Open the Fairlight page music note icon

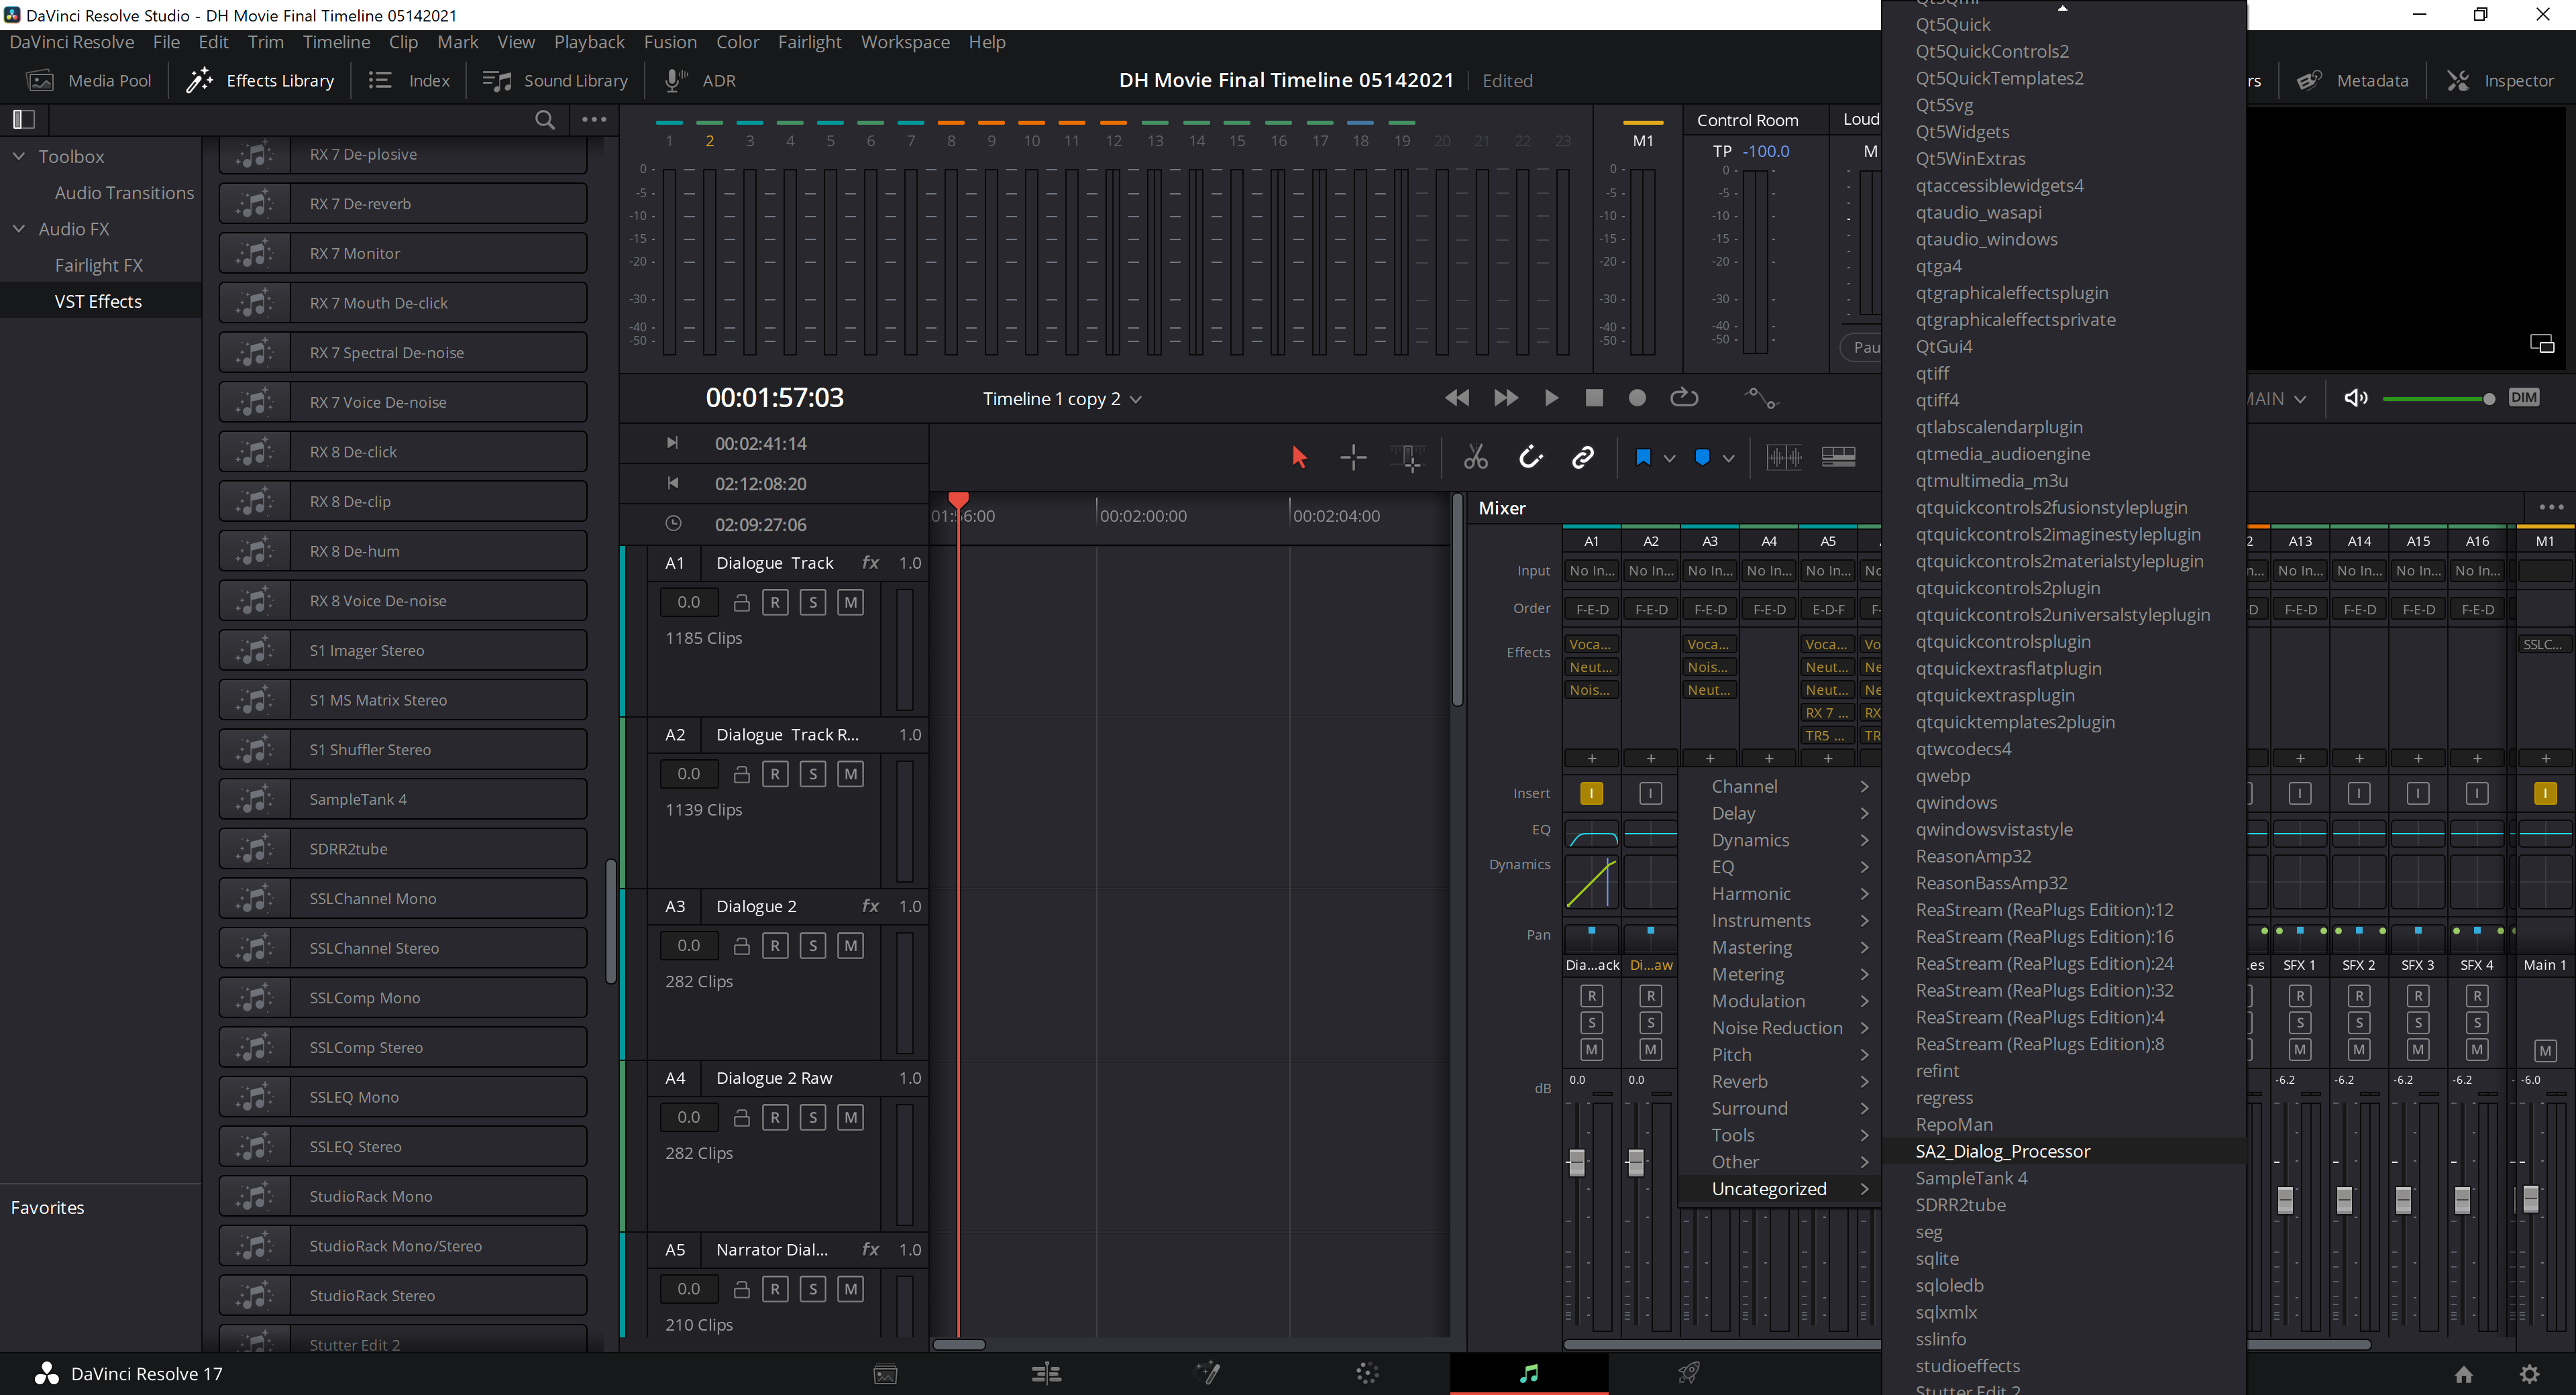[x=1529, y=1373]
